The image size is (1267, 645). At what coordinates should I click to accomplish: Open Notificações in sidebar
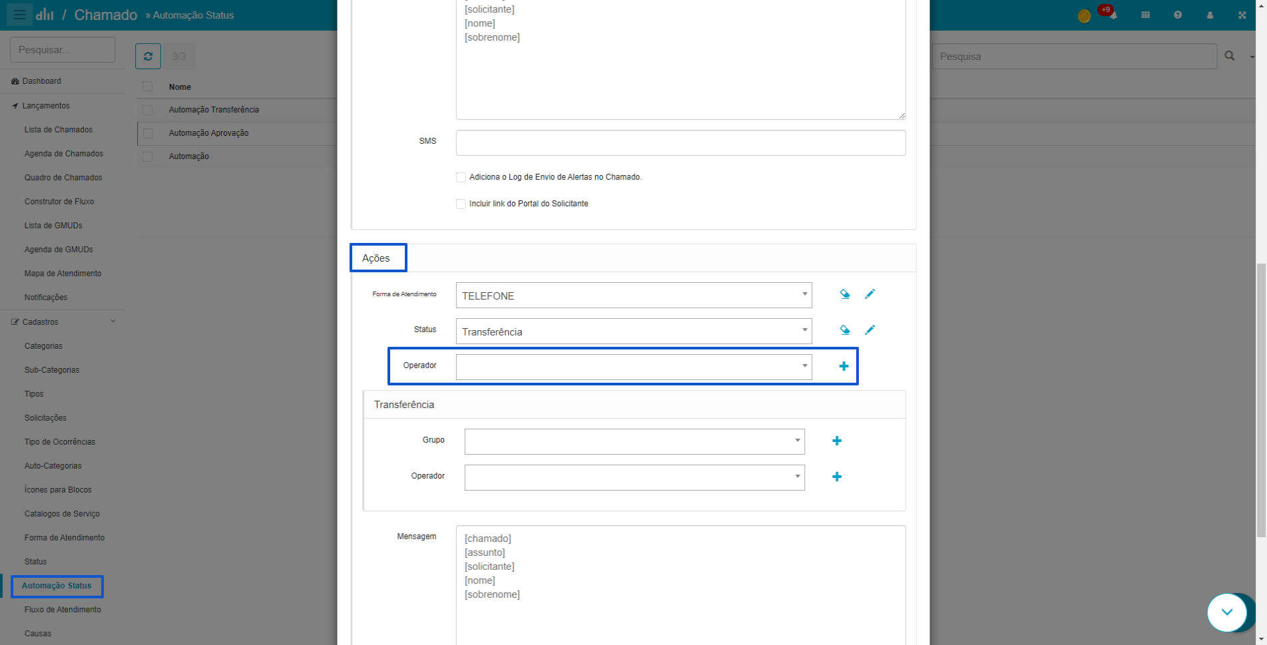point(46,298)
